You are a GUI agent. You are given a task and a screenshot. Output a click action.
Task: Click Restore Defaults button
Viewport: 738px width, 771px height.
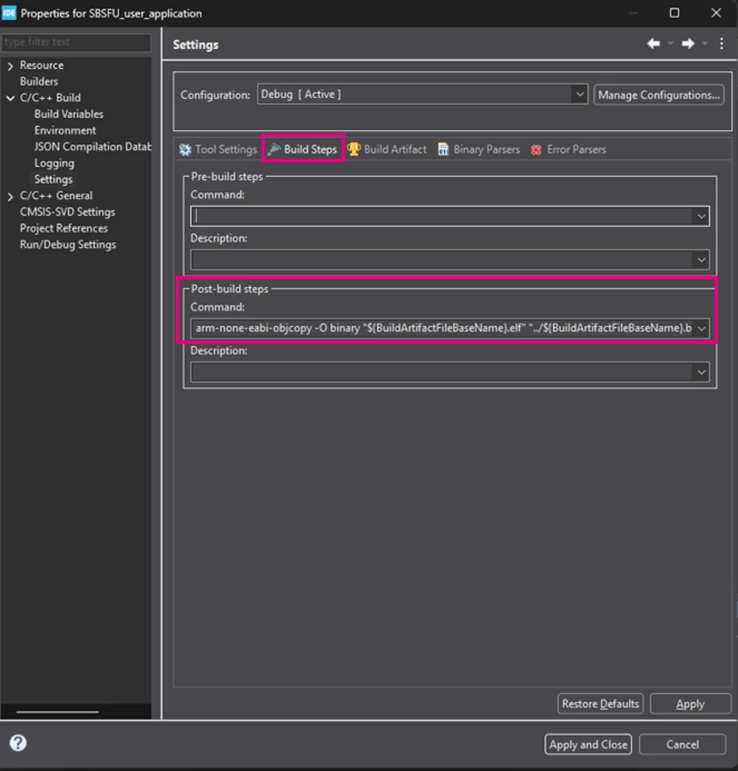[600, 704]
